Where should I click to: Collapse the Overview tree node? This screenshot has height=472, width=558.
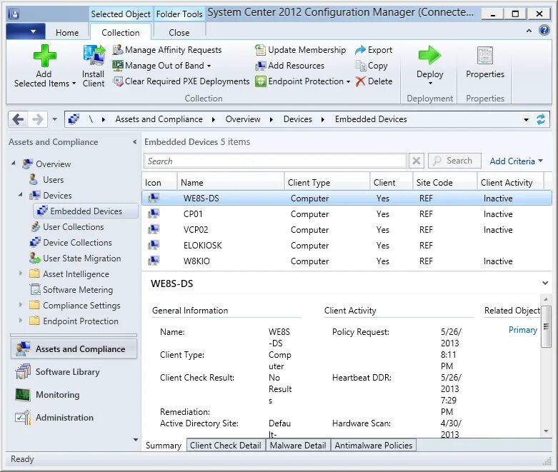coord(14,164)
